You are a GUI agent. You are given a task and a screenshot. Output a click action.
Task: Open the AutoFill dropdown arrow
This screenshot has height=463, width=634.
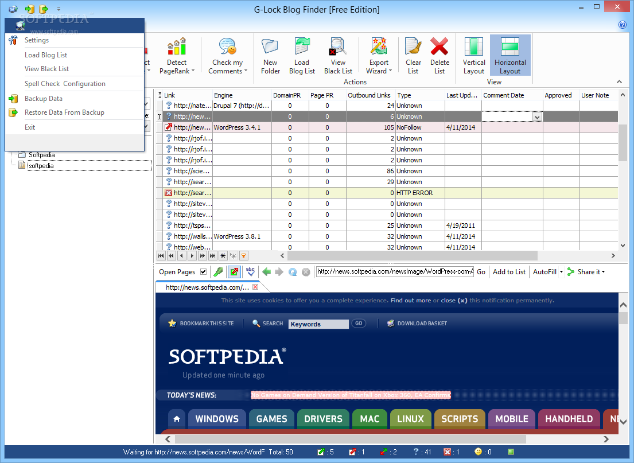561,272
